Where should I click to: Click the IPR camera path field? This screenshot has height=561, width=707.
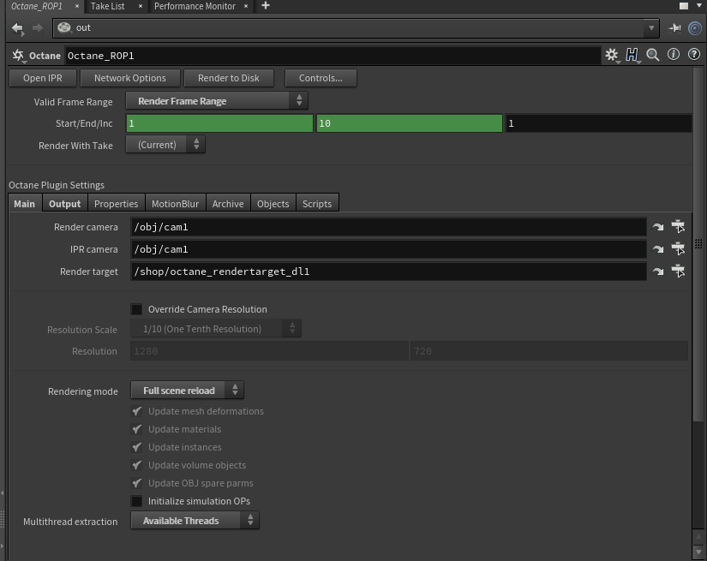pyautogui.click(x=389, y=249)
